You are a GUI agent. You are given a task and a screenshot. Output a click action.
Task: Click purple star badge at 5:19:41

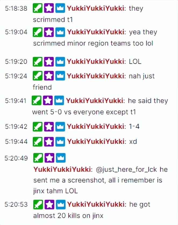[x=48, y=100]
